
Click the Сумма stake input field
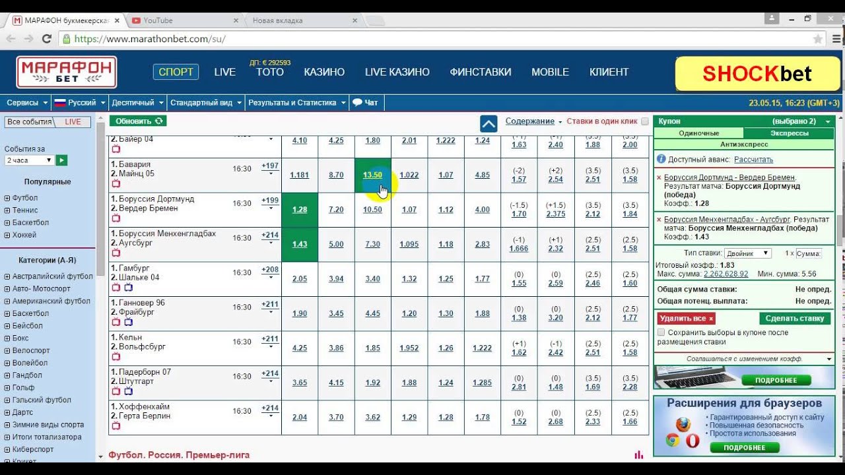tap(809, 253)
